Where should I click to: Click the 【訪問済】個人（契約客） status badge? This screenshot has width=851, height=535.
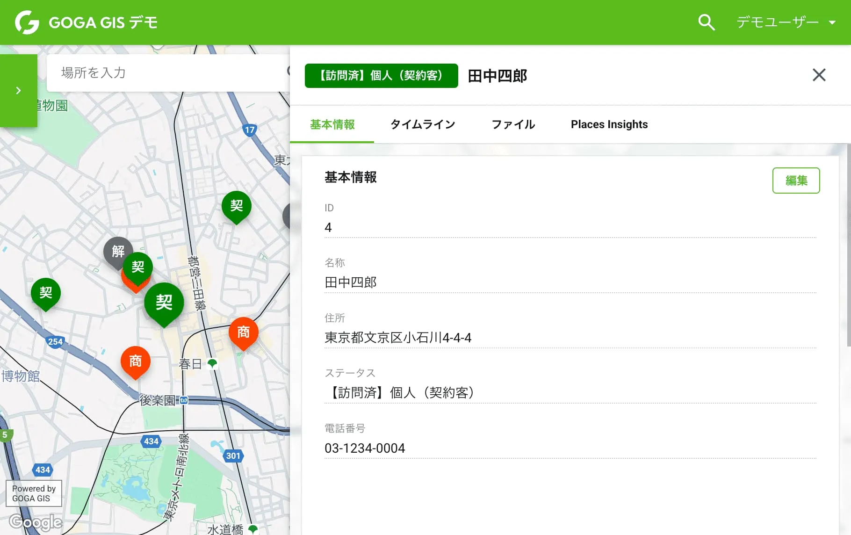pos(381,75)
